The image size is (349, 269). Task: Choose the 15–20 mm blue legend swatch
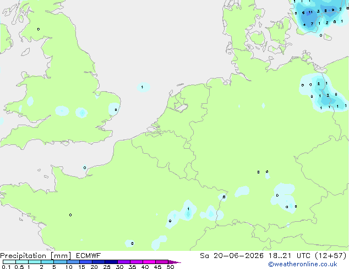pos(86,262)
